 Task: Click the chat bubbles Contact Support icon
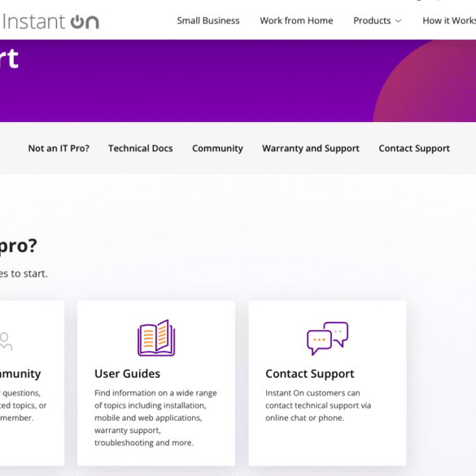(x=327, y=338)
